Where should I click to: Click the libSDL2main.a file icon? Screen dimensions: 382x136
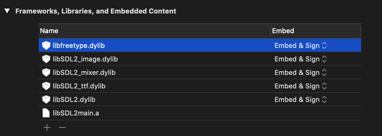click(x=46, y=113)
